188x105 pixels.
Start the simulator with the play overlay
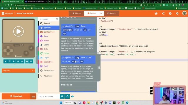tap(19, 32)
